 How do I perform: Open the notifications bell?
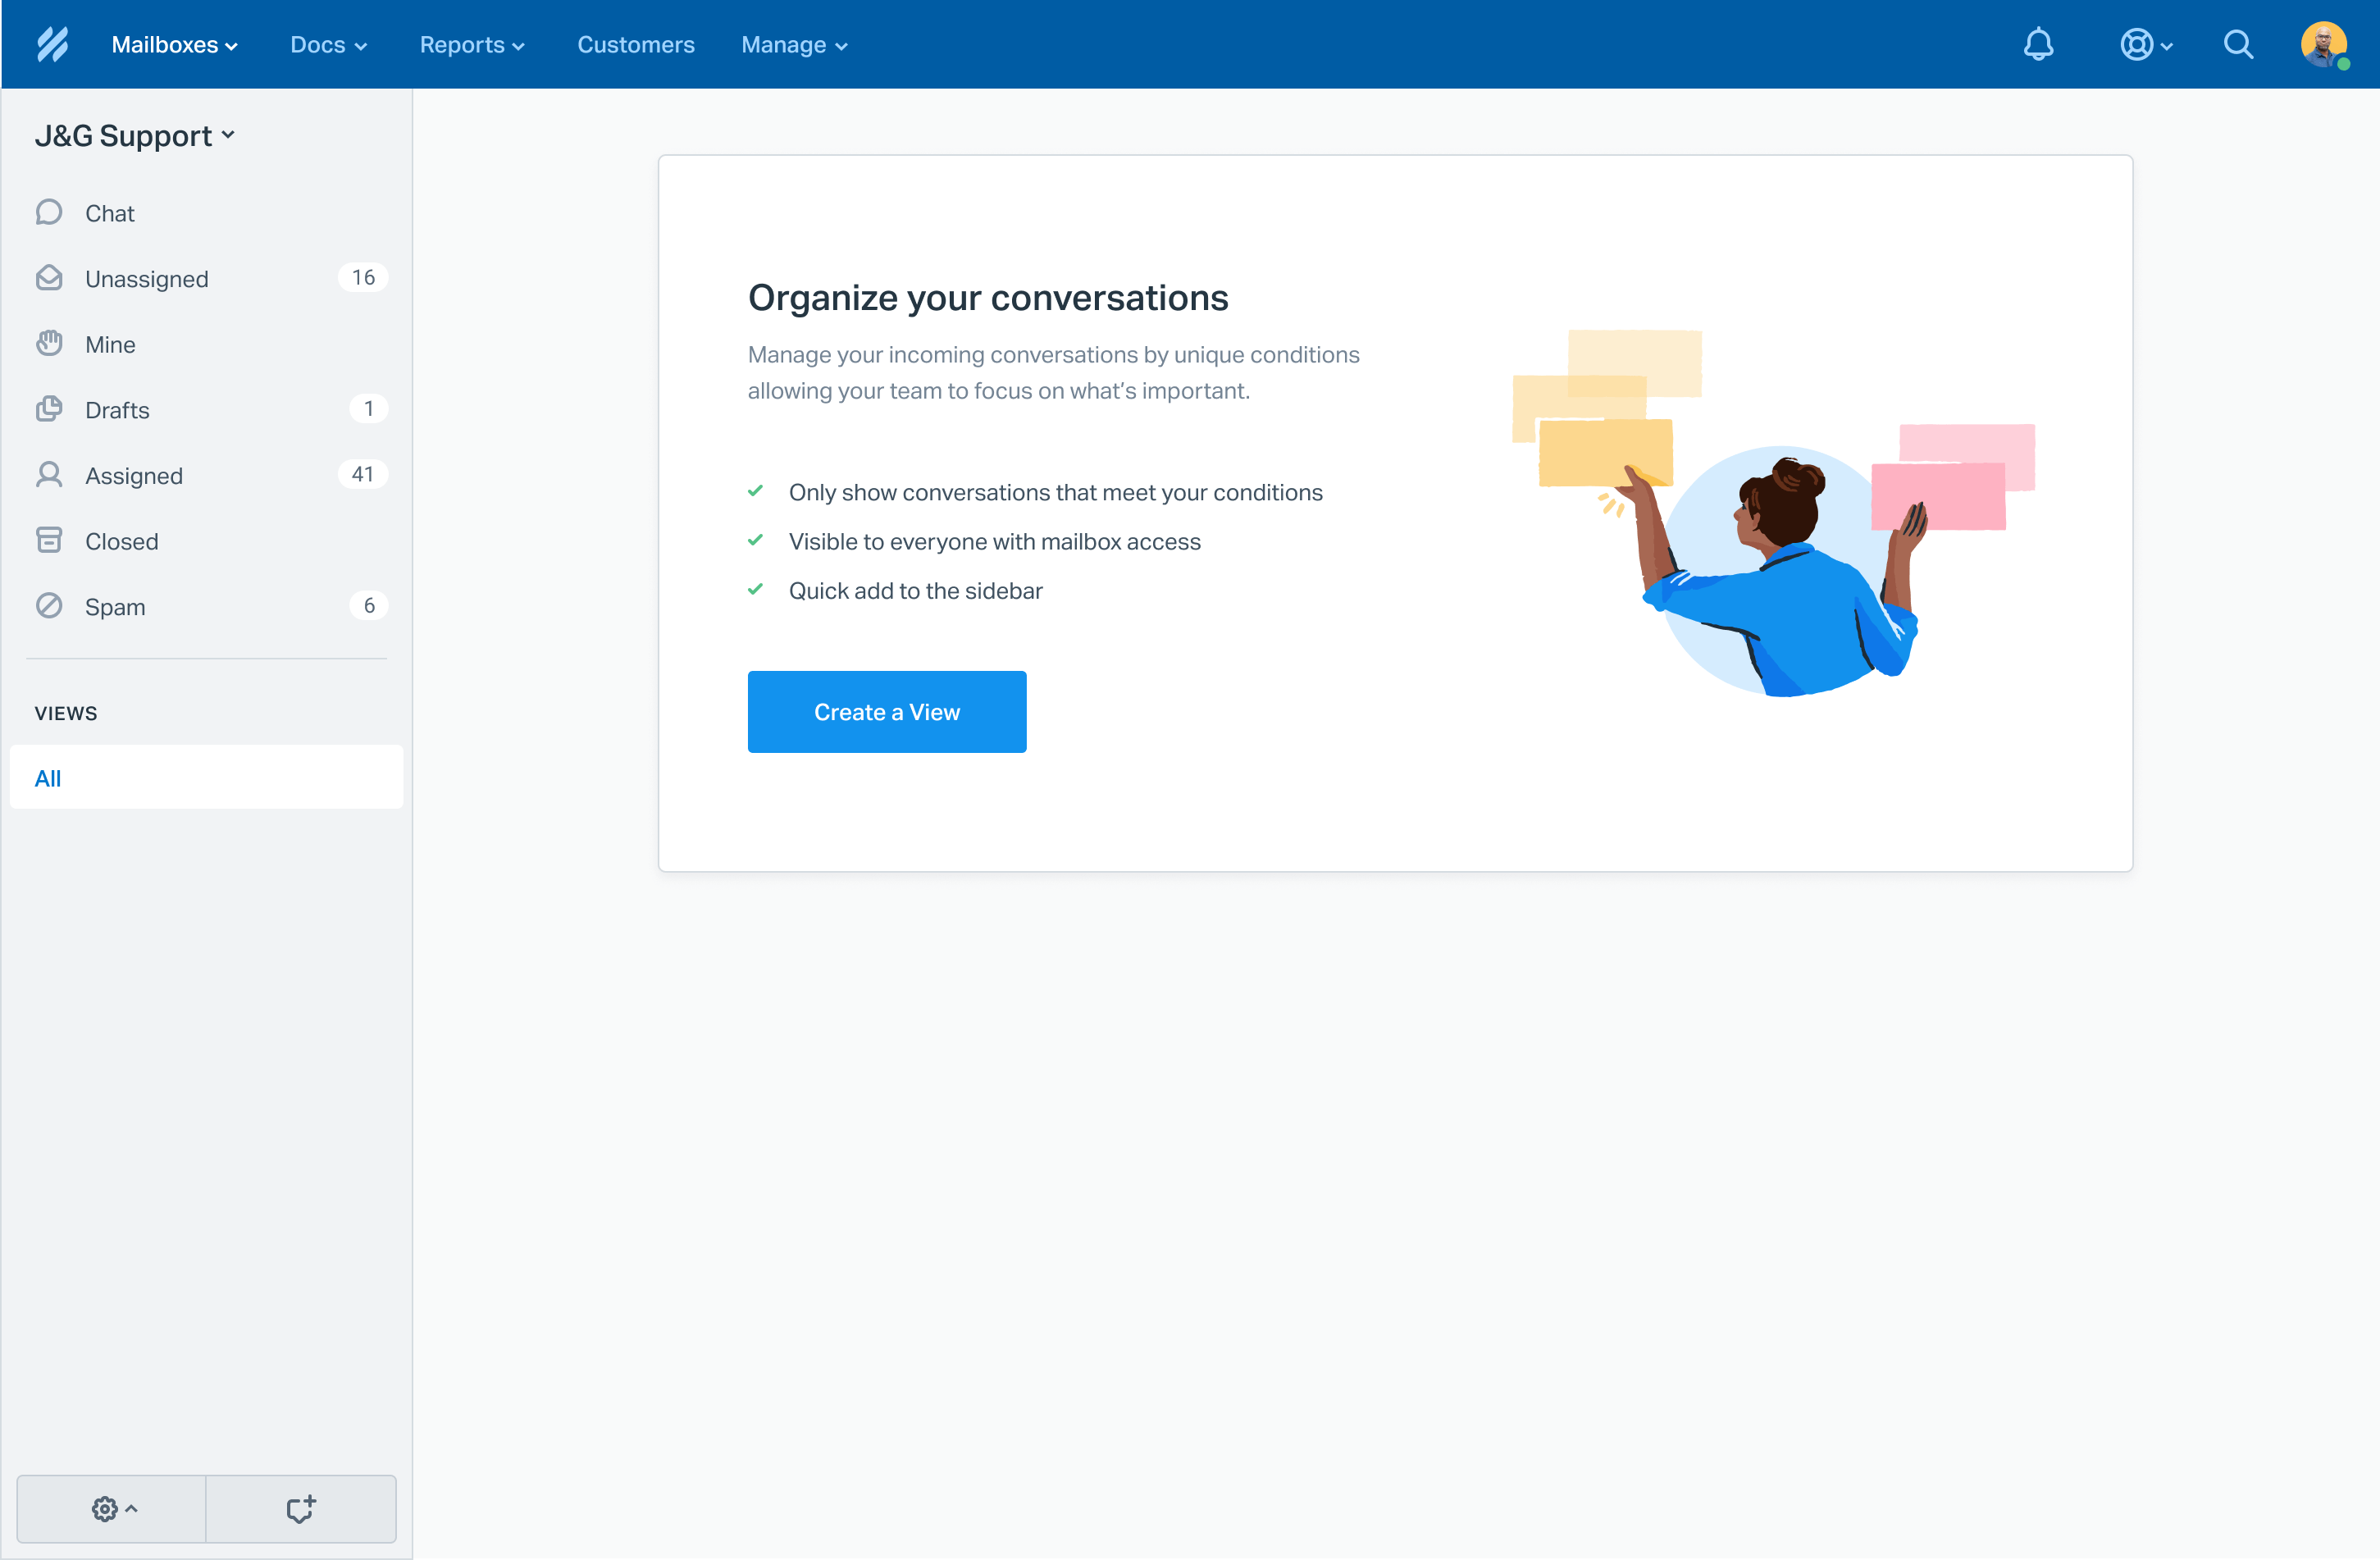tap(2037, 44)
